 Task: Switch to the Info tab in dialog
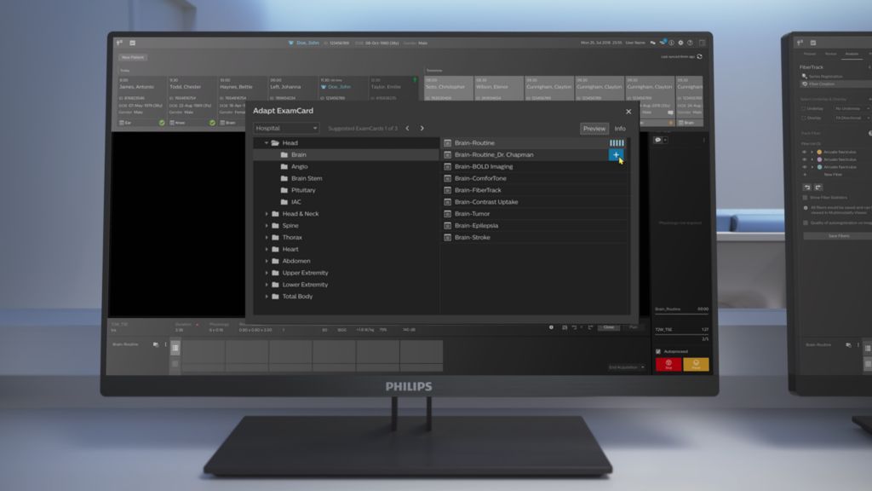(x=620, y=129)
